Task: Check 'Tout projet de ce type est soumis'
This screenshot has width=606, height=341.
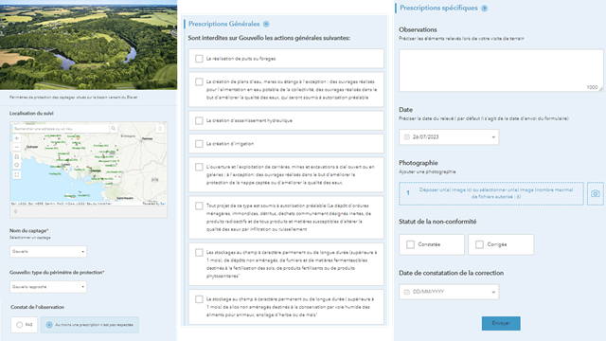Action: coord(199,206)
